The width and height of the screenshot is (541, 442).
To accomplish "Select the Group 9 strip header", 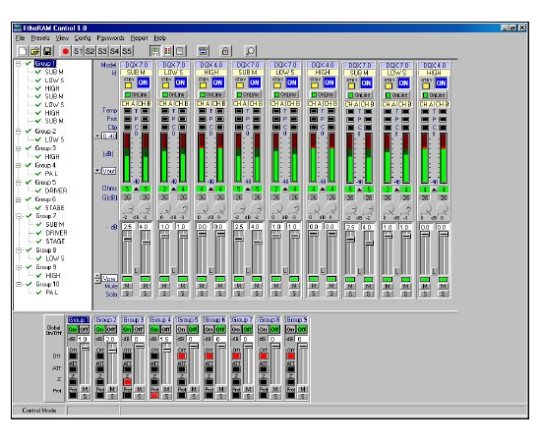I will (x=297, y=319).
